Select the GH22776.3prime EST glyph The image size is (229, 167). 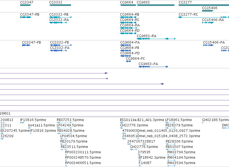(x=121, y=128)
